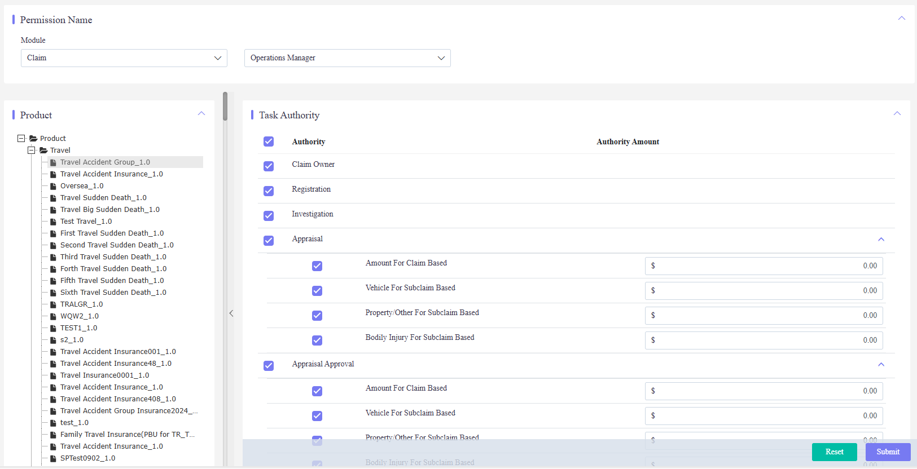Open the Operations Manager dropdown

[x=348, y=58]
